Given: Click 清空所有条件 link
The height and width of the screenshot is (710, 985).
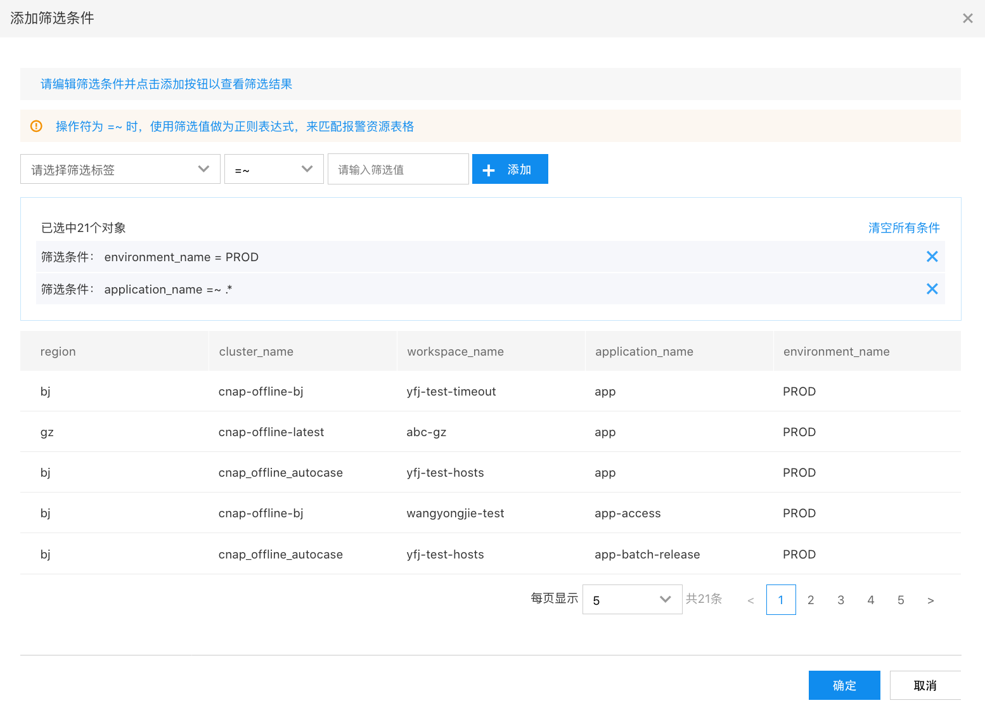Looking at the screenshot, I should coord(904,228).
